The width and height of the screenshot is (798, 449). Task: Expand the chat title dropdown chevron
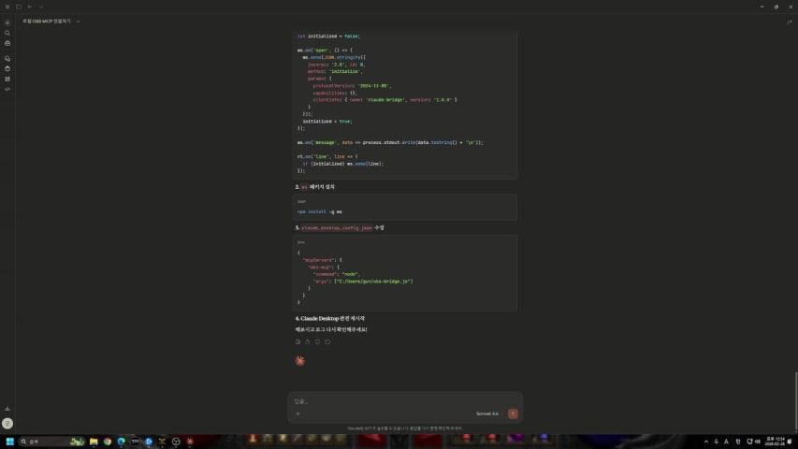tap(78, 21)
